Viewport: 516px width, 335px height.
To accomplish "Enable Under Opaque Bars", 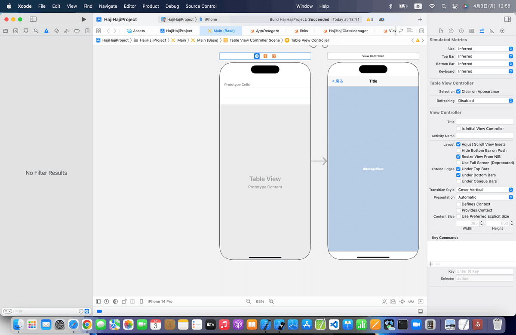I will (x=458, y=181).
